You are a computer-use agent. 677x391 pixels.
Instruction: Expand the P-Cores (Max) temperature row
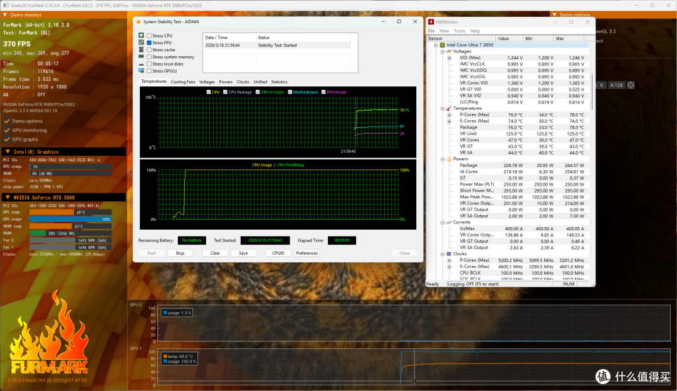pos(449,114)
